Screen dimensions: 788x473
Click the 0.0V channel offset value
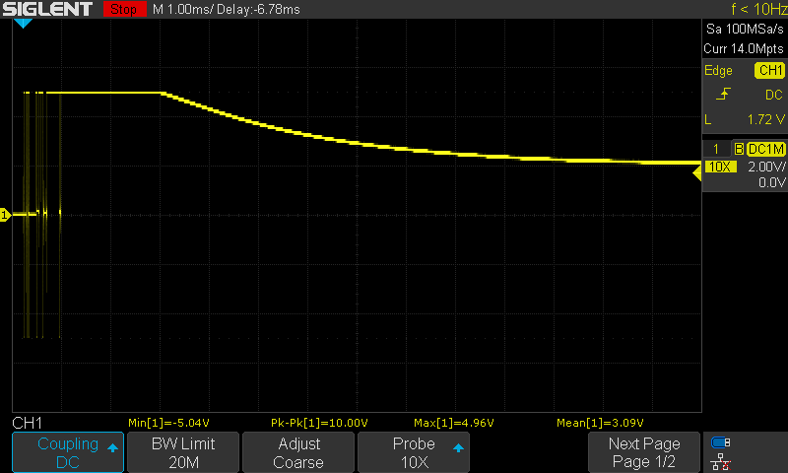point(771,182)
